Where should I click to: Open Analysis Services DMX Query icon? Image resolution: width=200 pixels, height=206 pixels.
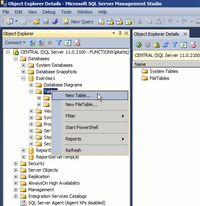[119, 21]
